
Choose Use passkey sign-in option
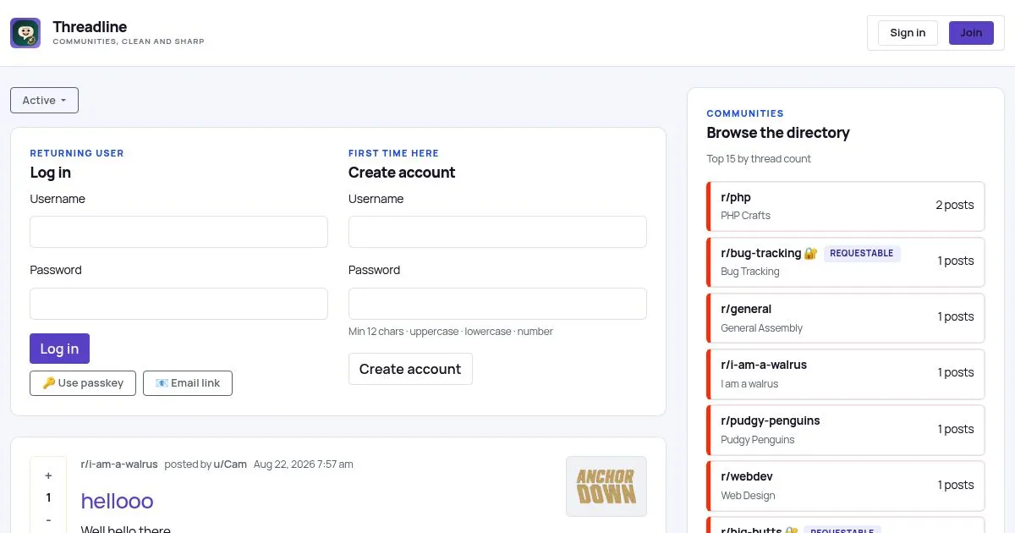point(83,383)
